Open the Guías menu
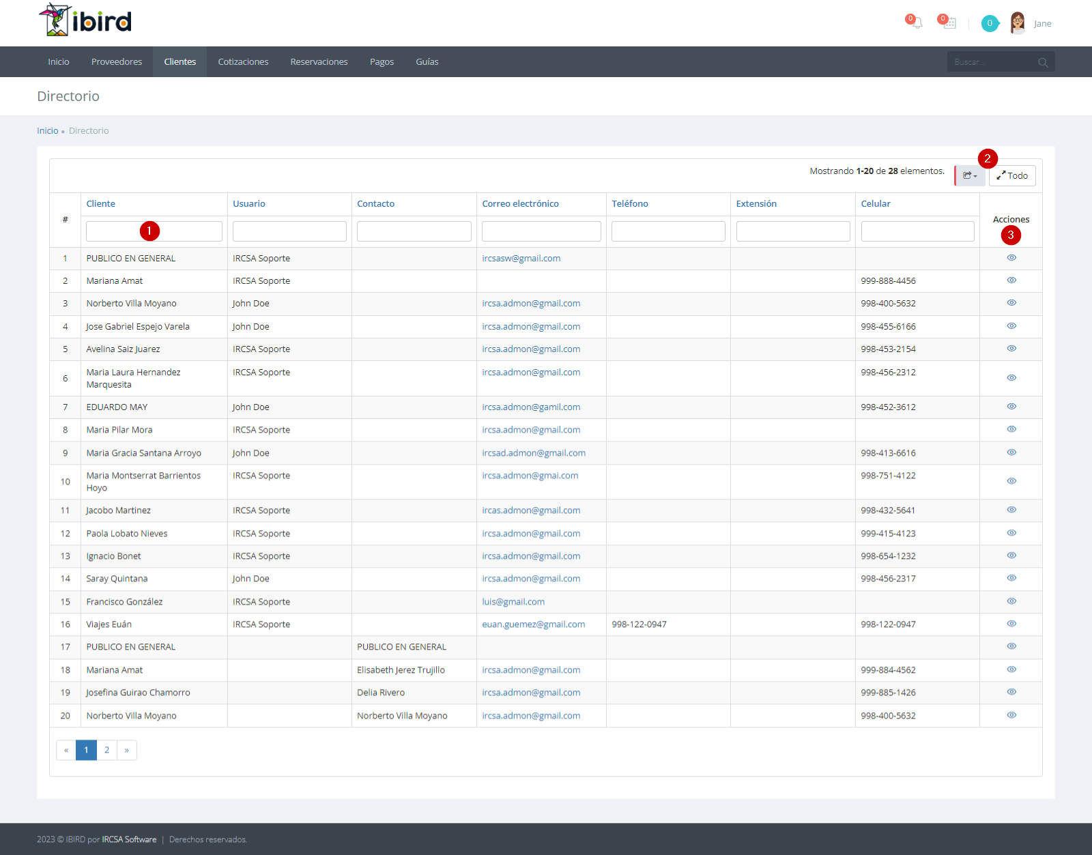 pyautogui.click(x=427, y=62)
